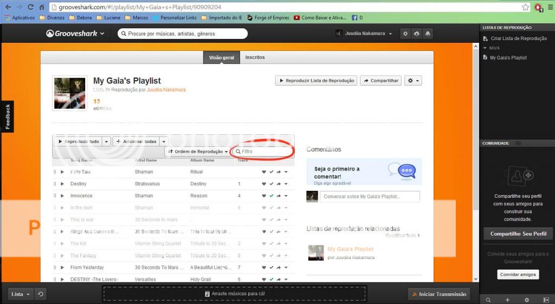
Task: Click the restore queue icon next to Lista
Action: [x=41, y=294]
